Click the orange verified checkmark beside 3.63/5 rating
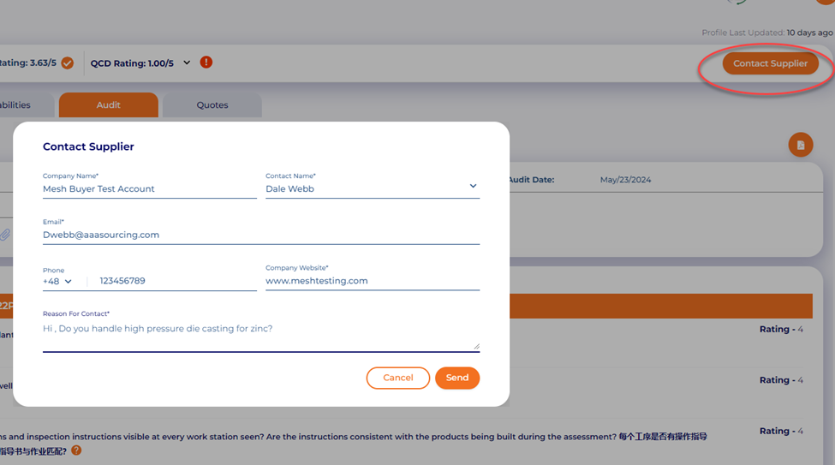 (67, 63)
